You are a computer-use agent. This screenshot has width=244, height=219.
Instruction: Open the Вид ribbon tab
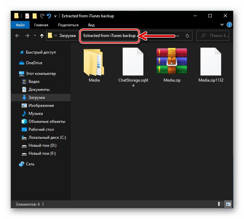coord(91,25)
